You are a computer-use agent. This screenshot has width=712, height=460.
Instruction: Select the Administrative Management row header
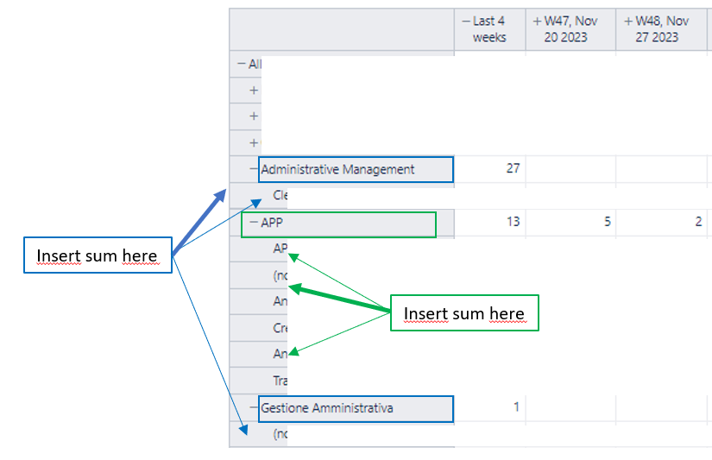(x=337, y=169)
